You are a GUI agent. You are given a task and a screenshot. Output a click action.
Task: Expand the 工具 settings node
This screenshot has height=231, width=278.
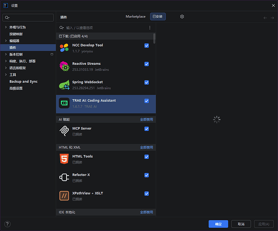click(6, 75)
